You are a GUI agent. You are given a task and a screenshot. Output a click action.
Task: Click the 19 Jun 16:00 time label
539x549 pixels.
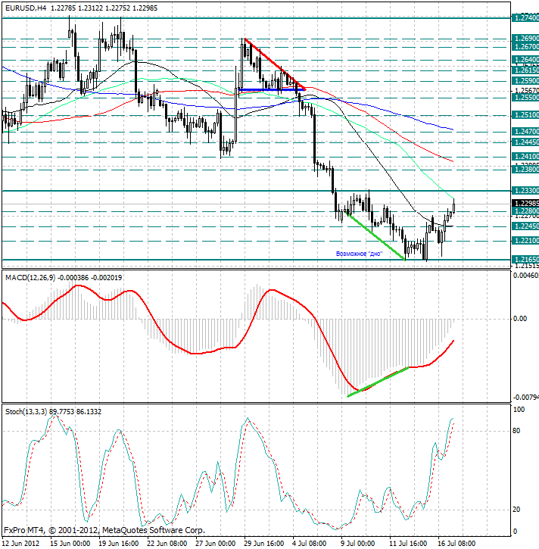(x=119, y=544)
